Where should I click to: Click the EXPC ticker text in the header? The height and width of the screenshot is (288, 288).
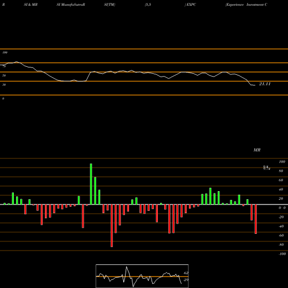[x=191, y=5]
